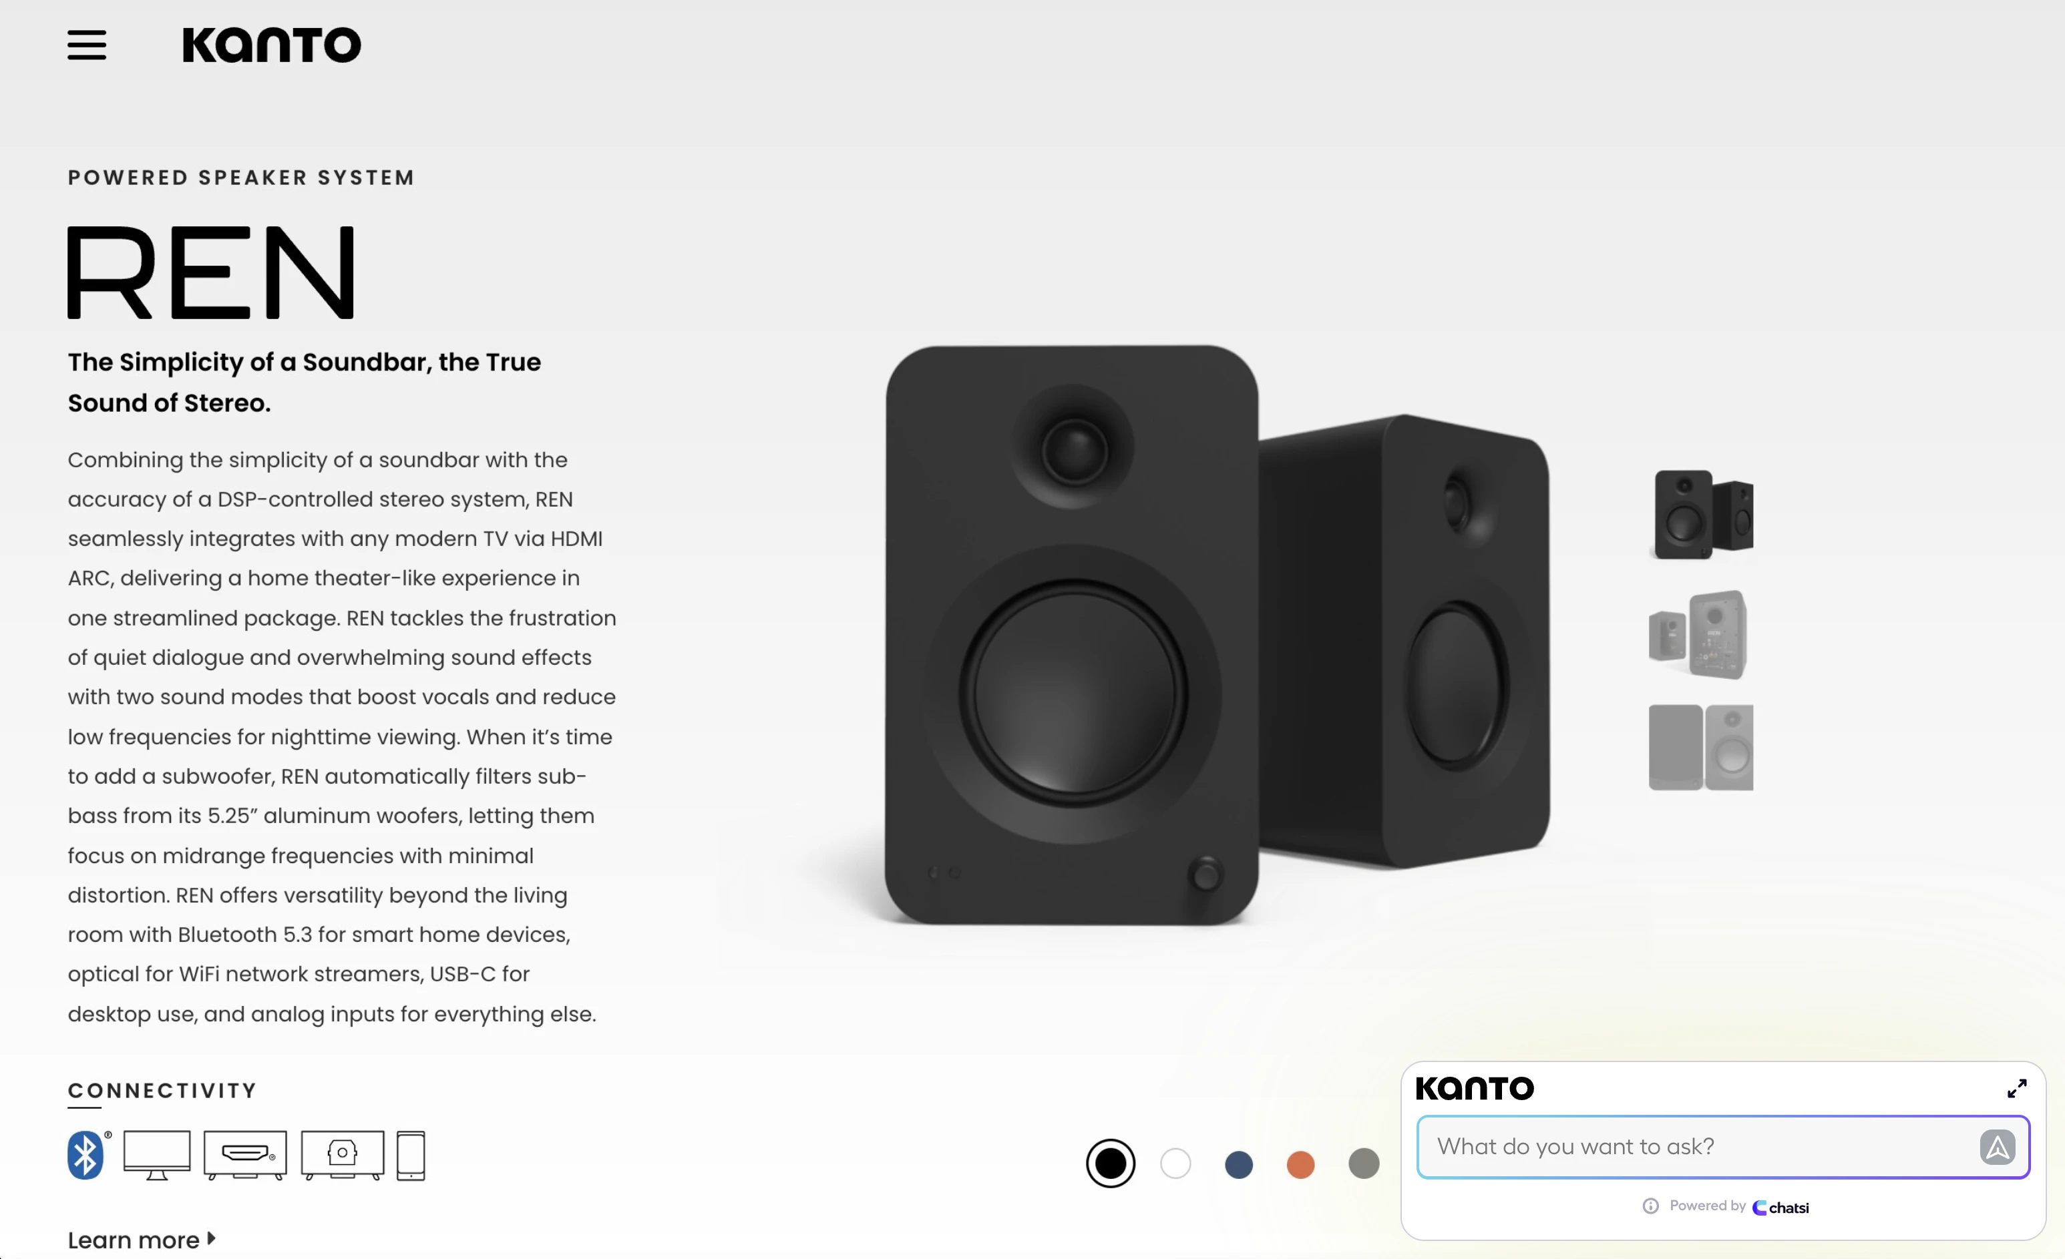Screen dimensions: 2065x1259
Task: Click the HDMI TV connectivity icon
Action: coord(244,1155)
